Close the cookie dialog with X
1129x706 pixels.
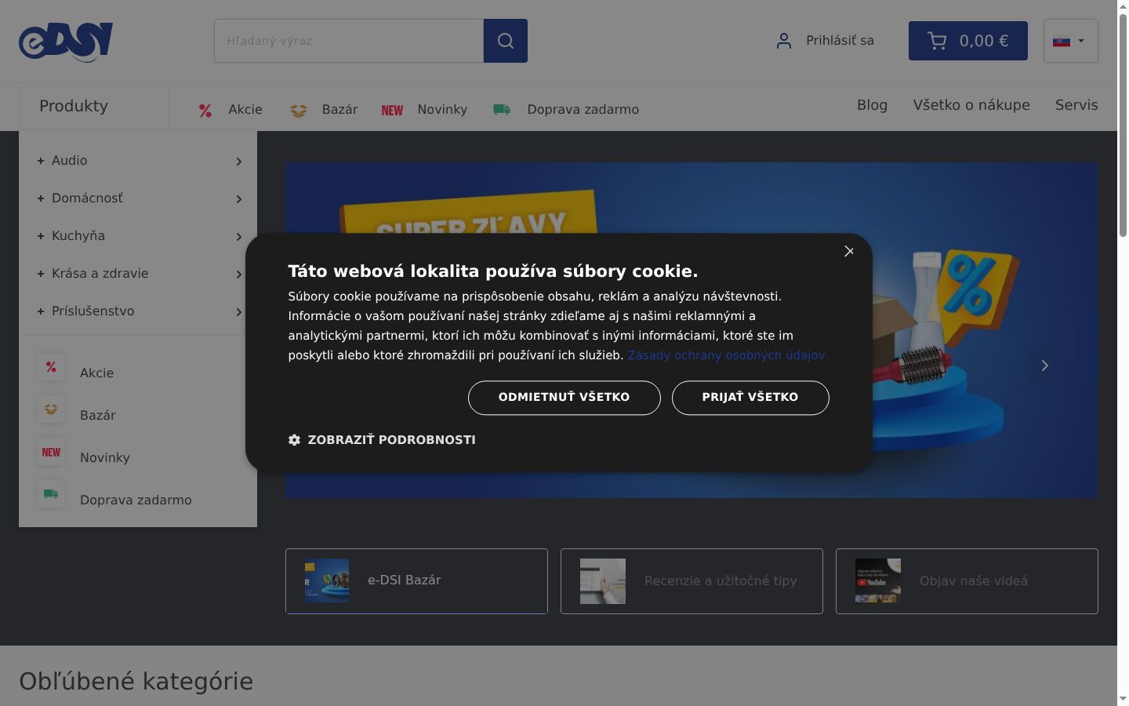[x=849, y=251]
